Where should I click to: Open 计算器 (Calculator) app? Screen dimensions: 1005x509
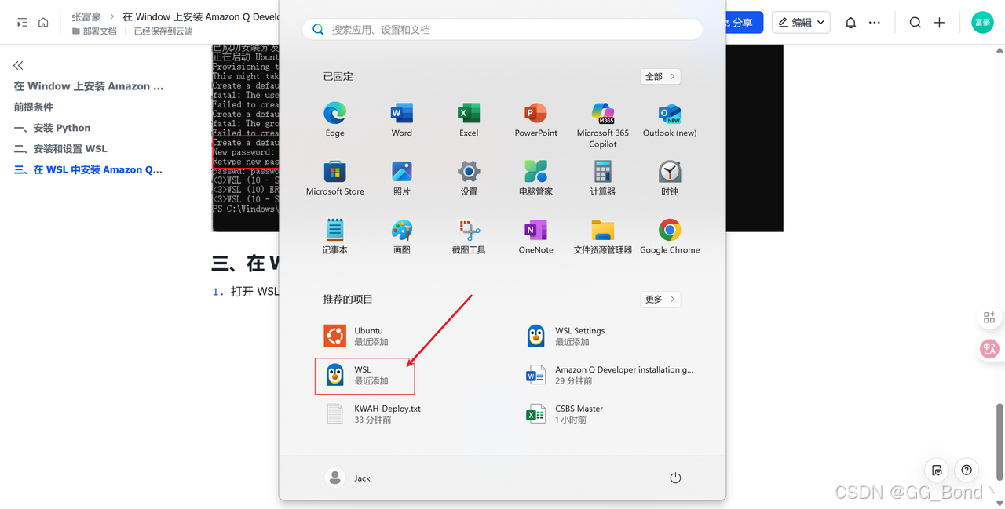603,178
